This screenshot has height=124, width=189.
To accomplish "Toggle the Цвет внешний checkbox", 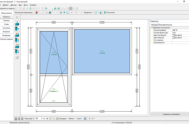I will pyautogui.click(x=174, y=38).
